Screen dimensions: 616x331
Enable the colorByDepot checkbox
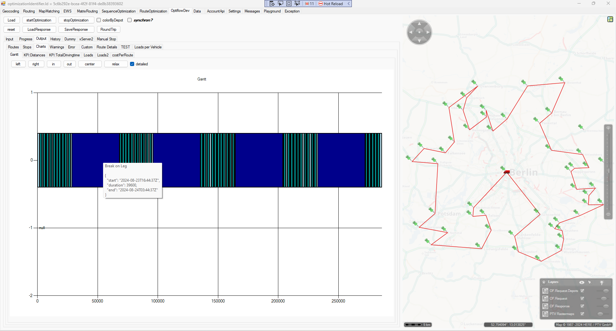coord(99,20)
